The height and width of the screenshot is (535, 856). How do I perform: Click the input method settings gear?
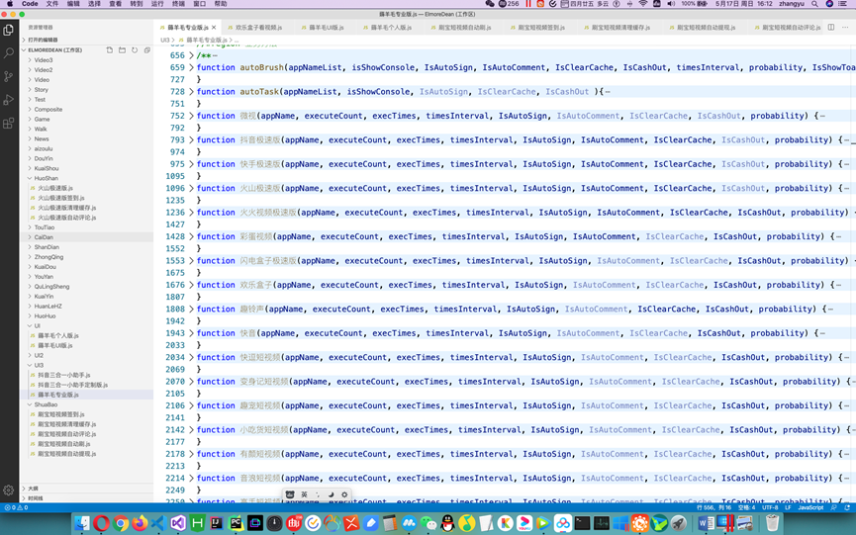[x=344, y=494]
